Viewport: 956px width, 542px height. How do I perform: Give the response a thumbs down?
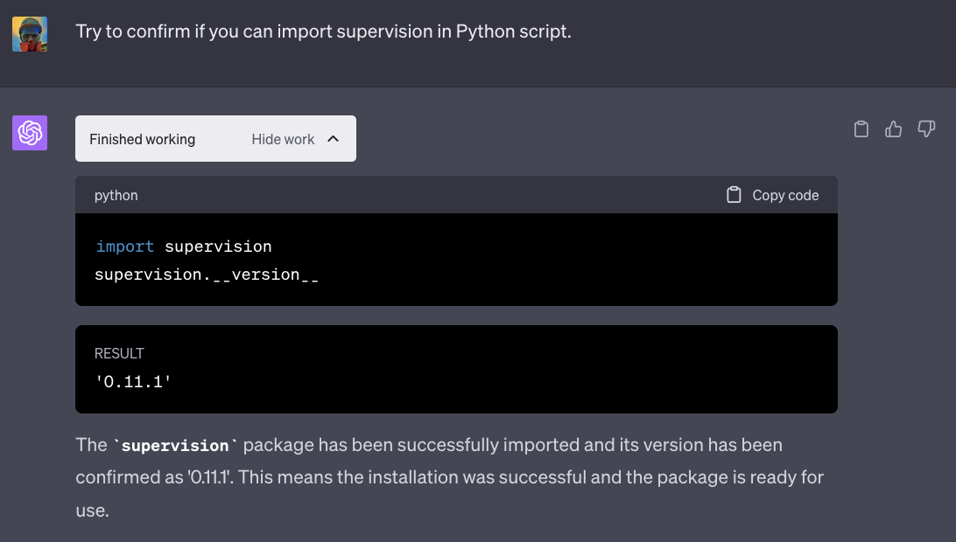(x=925, y=129)
